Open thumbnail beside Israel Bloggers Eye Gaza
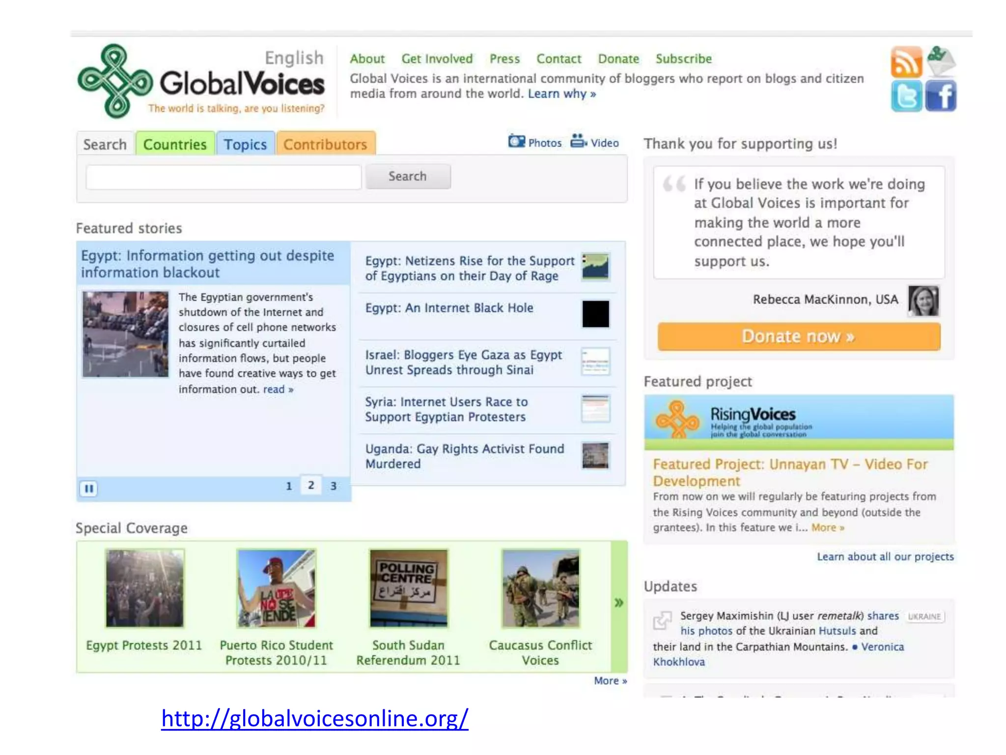 (596, 361)
